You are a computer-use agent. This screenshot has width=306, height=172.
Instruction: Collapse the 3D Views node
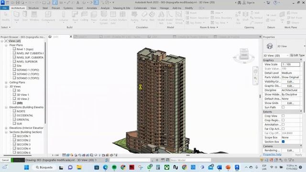click(x=6, y=86)
